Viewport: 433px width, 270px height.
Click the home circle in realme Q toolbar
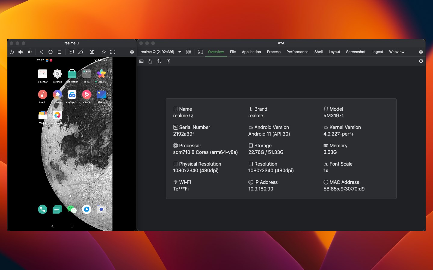point(51,52)
